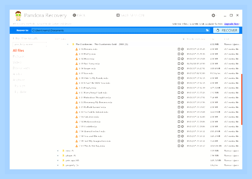Screen dimensions: 252x179
Task: Select the Ode to My Family checkbox
Action: [x=179, y=78]
